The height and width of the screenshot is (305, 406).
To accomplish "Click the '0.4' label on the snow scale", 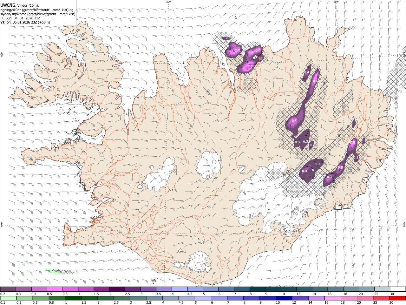I will pyautogui.click(x=34, y=294).
